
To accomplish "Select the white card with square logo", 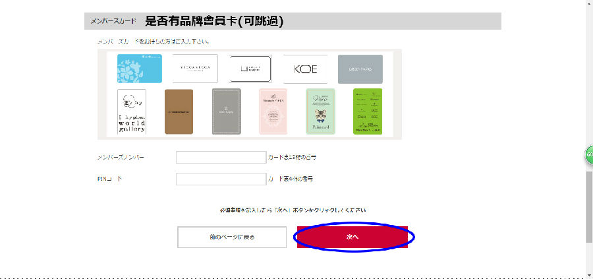I will pos(250,69).
